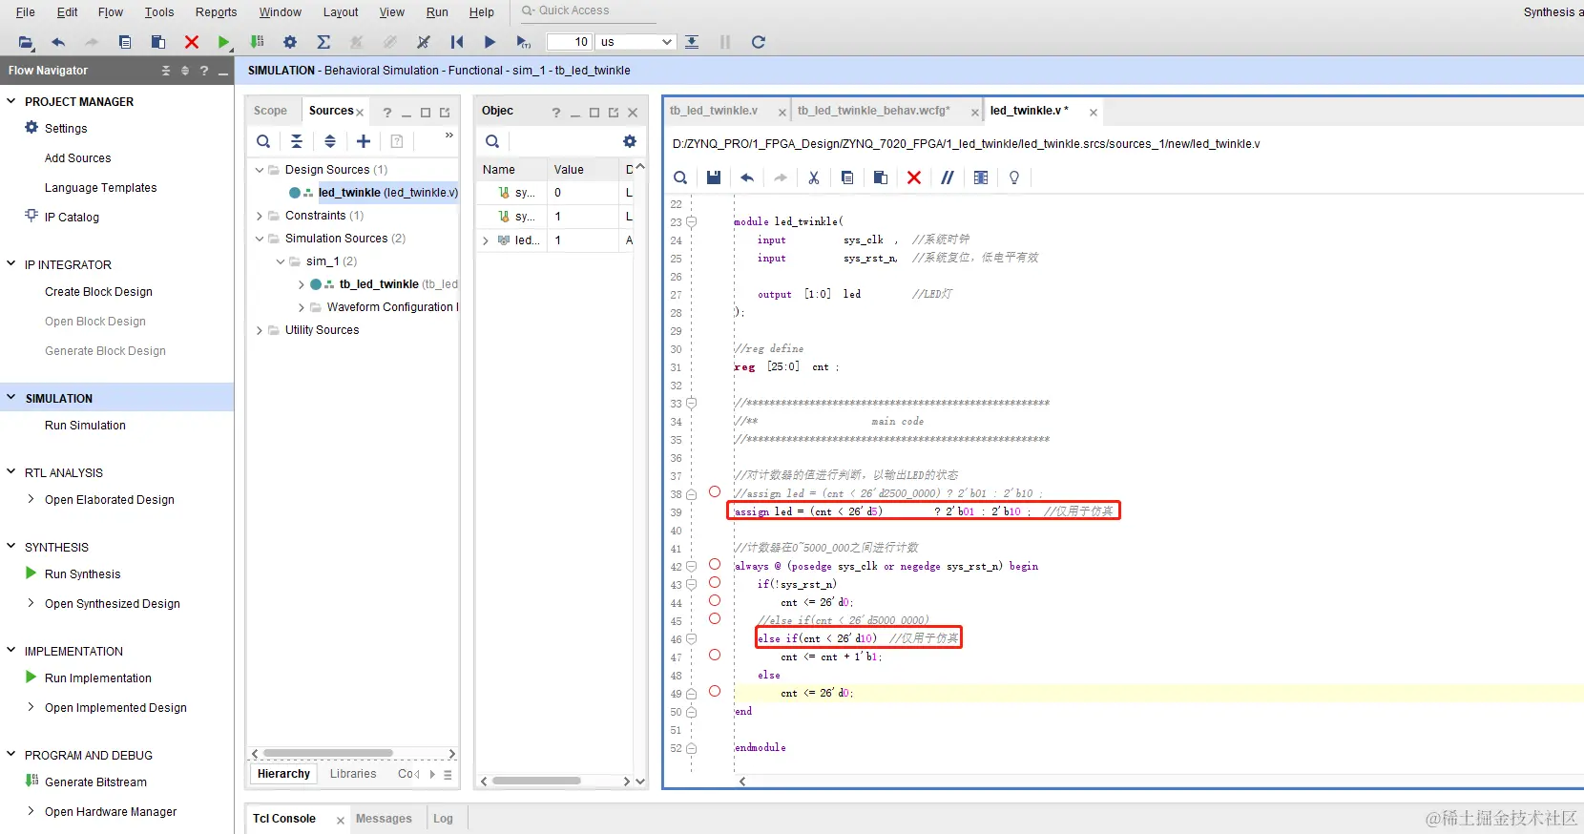Click Run Implementation in Flow Navigator
This screenshot has height=834, width=1584.
pyautogui.click(x=98, y=678)
